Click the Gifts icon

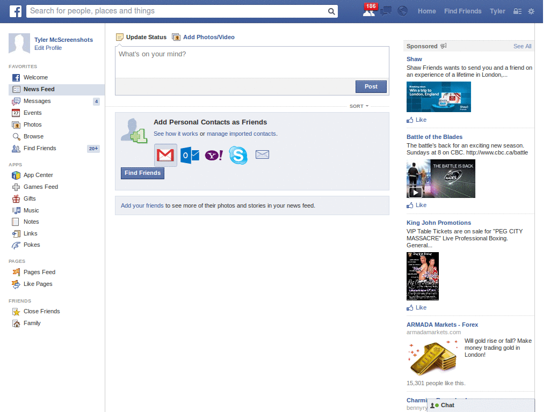click(16, 198)
